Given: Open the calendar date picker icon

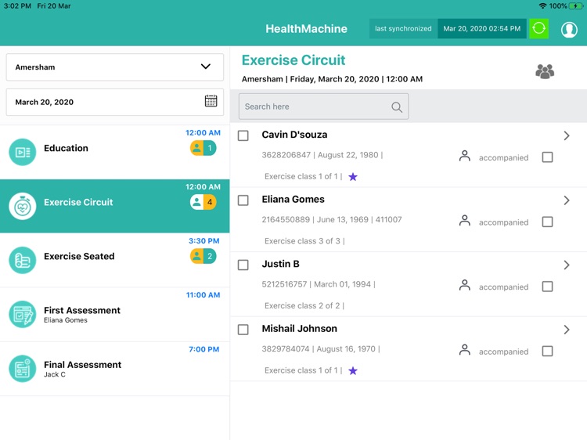Looking at the screenshot, I should click(x=211, y=101).
